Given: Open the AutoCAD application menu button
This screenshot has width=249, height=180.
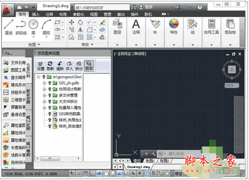Looking at the screenshot, I should 8,10.
